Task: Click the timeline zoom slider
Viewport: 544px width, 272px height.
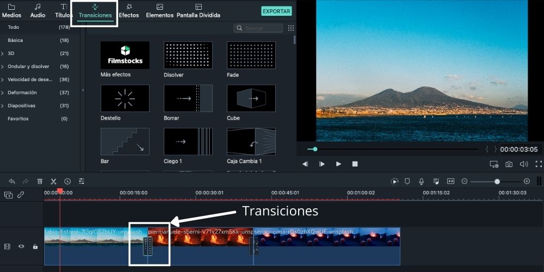Action: point(496,182)
